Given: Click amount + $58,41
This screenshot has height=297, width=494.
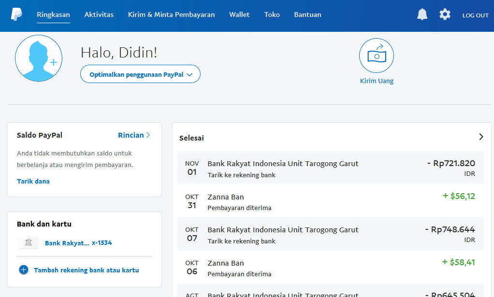Looking at the screenshot, I should (x=458, y=262).
